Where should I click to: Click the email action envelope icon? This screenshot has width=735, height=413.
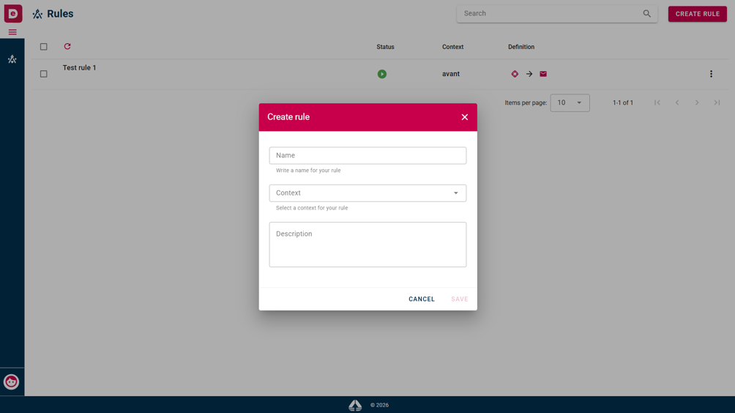click(543, 74)
